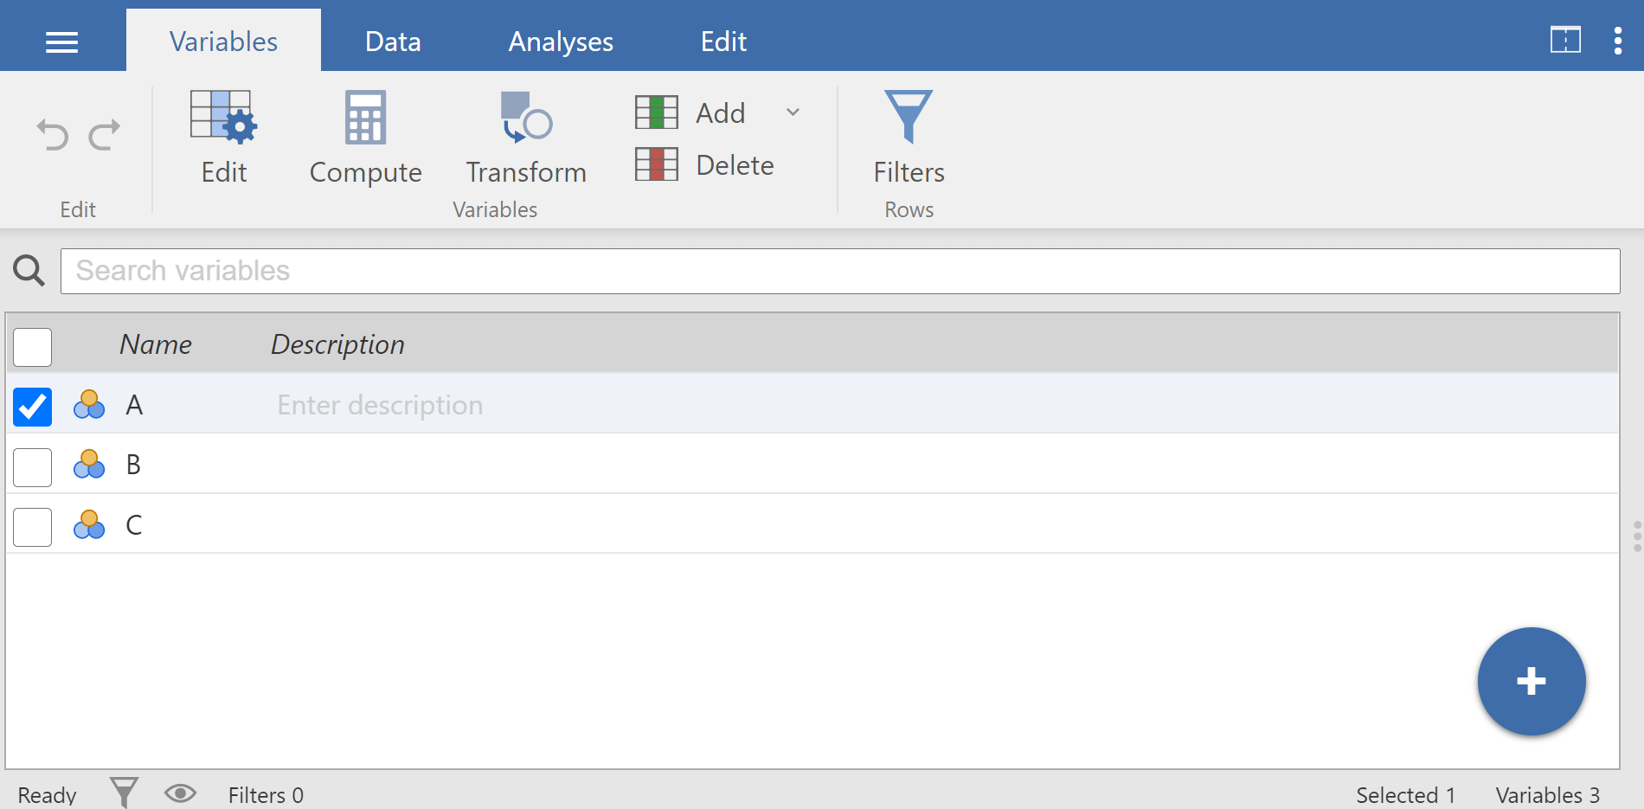This screenshot has width=1644, height=809.
Task: Open row Filters funnel in ribbon
Action: 908,137
